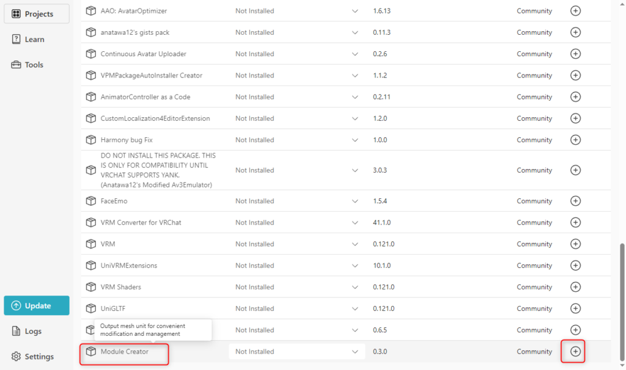Click scrollbar down arrow at bottom

point(622,366)
